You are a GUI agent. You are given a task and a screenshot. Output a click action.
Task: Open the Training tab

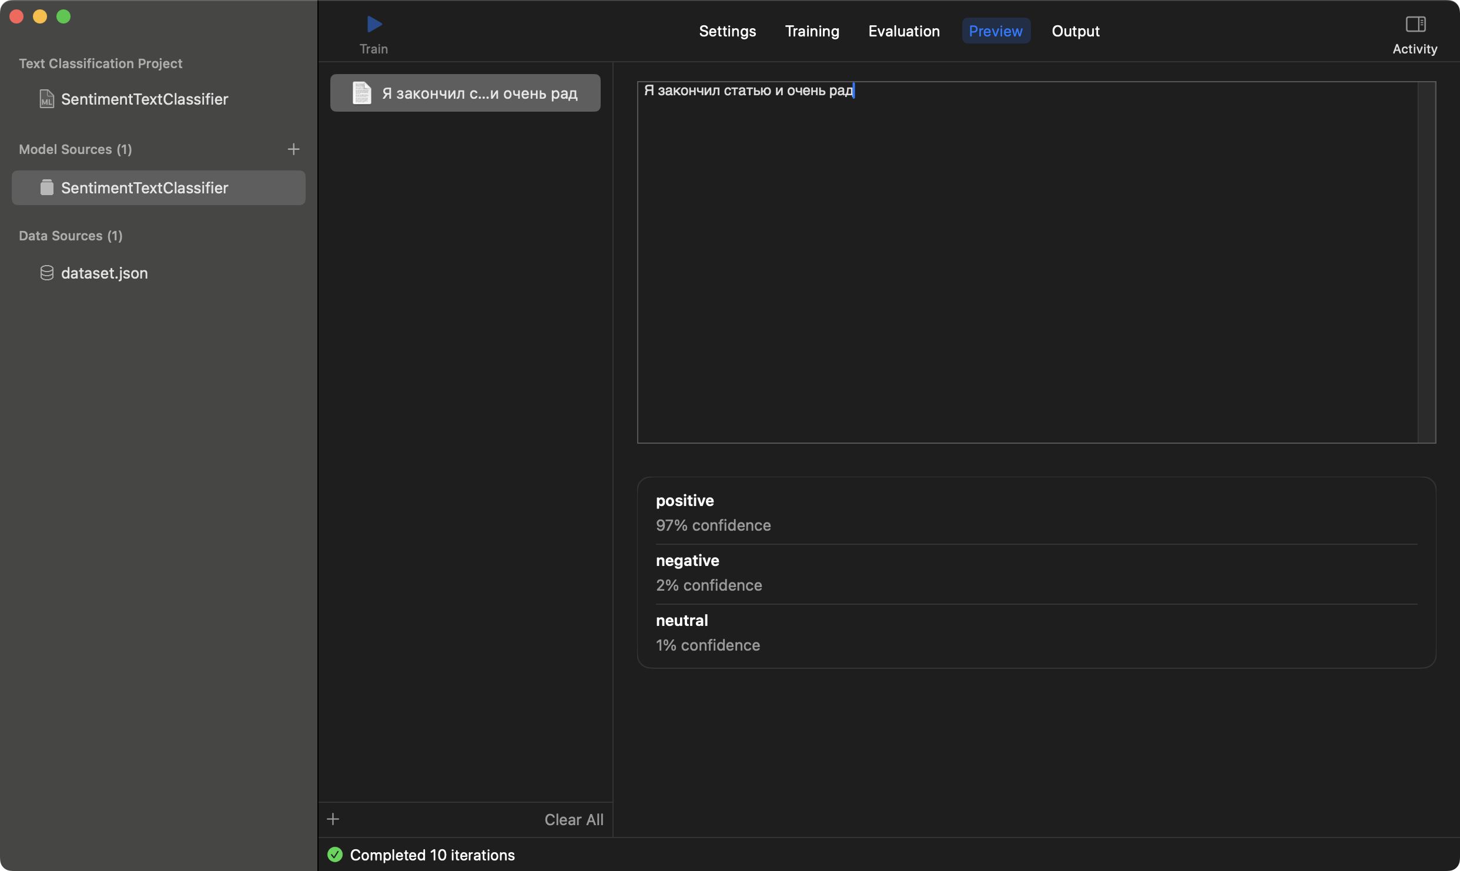pyautogui.click(x=812, y=31)
